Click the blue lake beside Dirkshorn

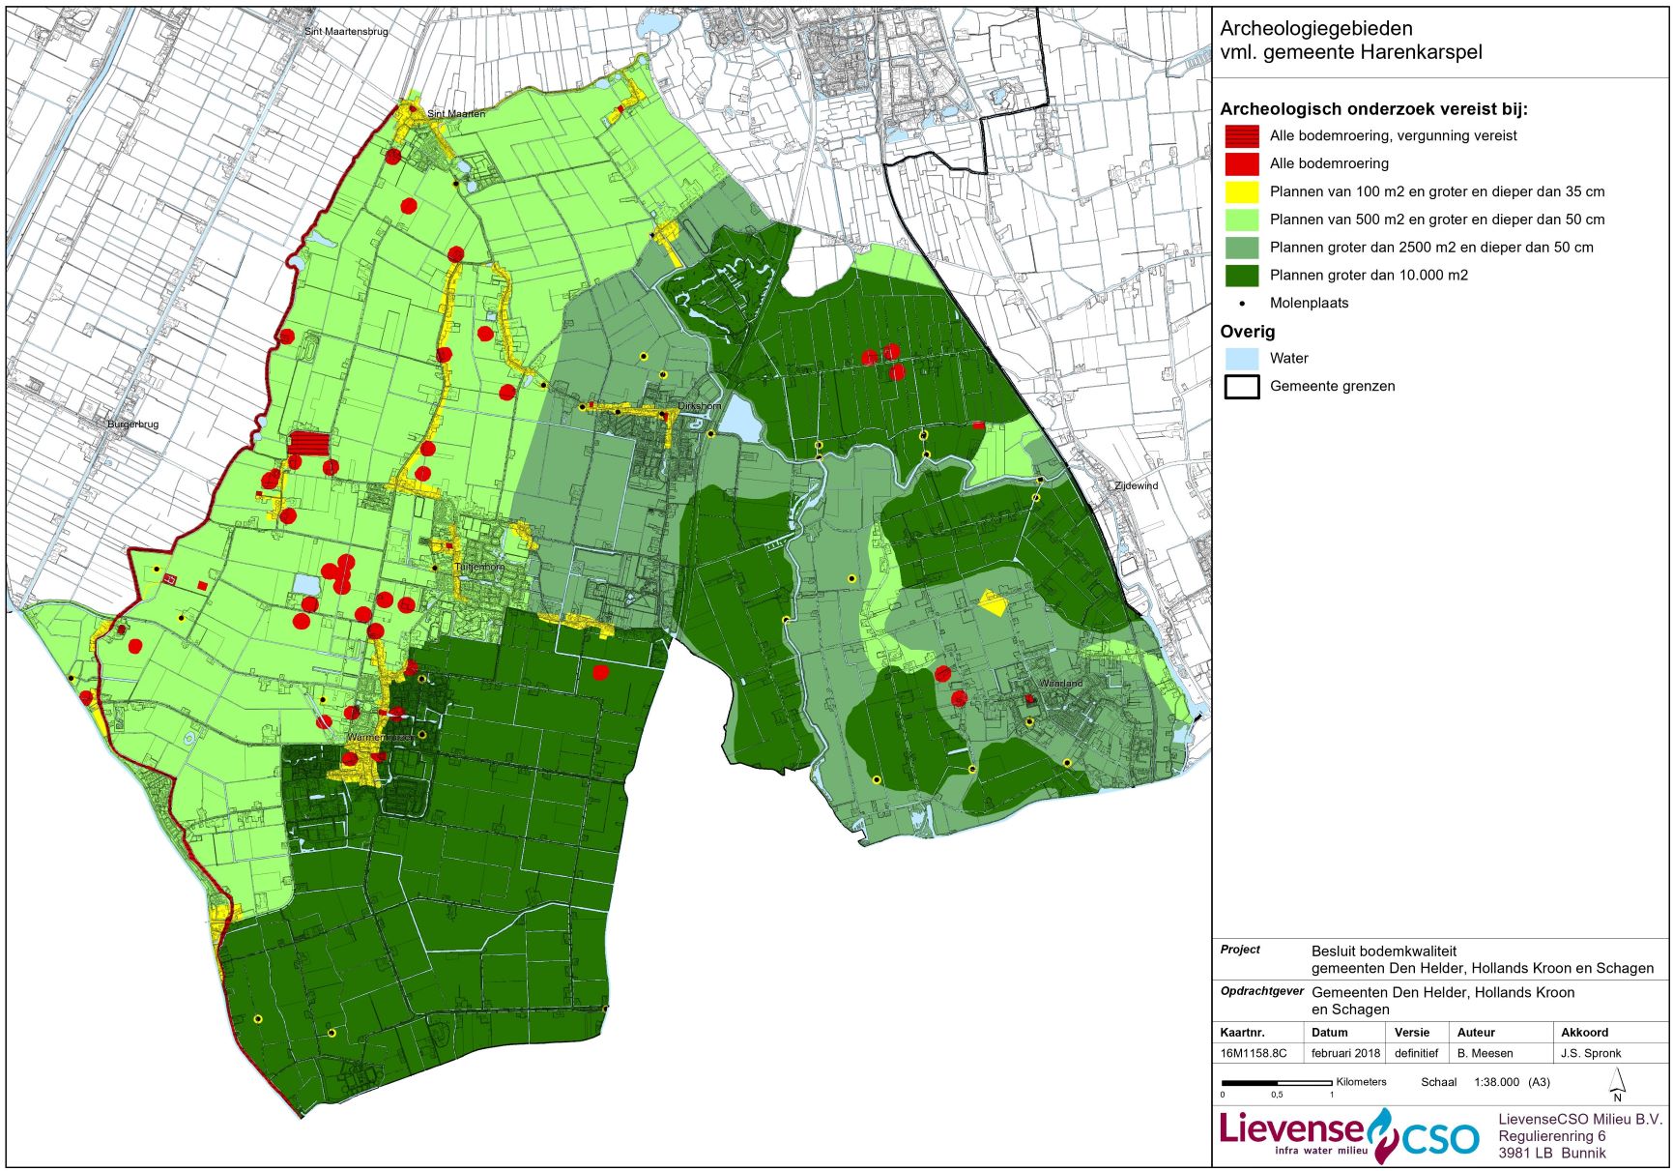click(739, 418)
